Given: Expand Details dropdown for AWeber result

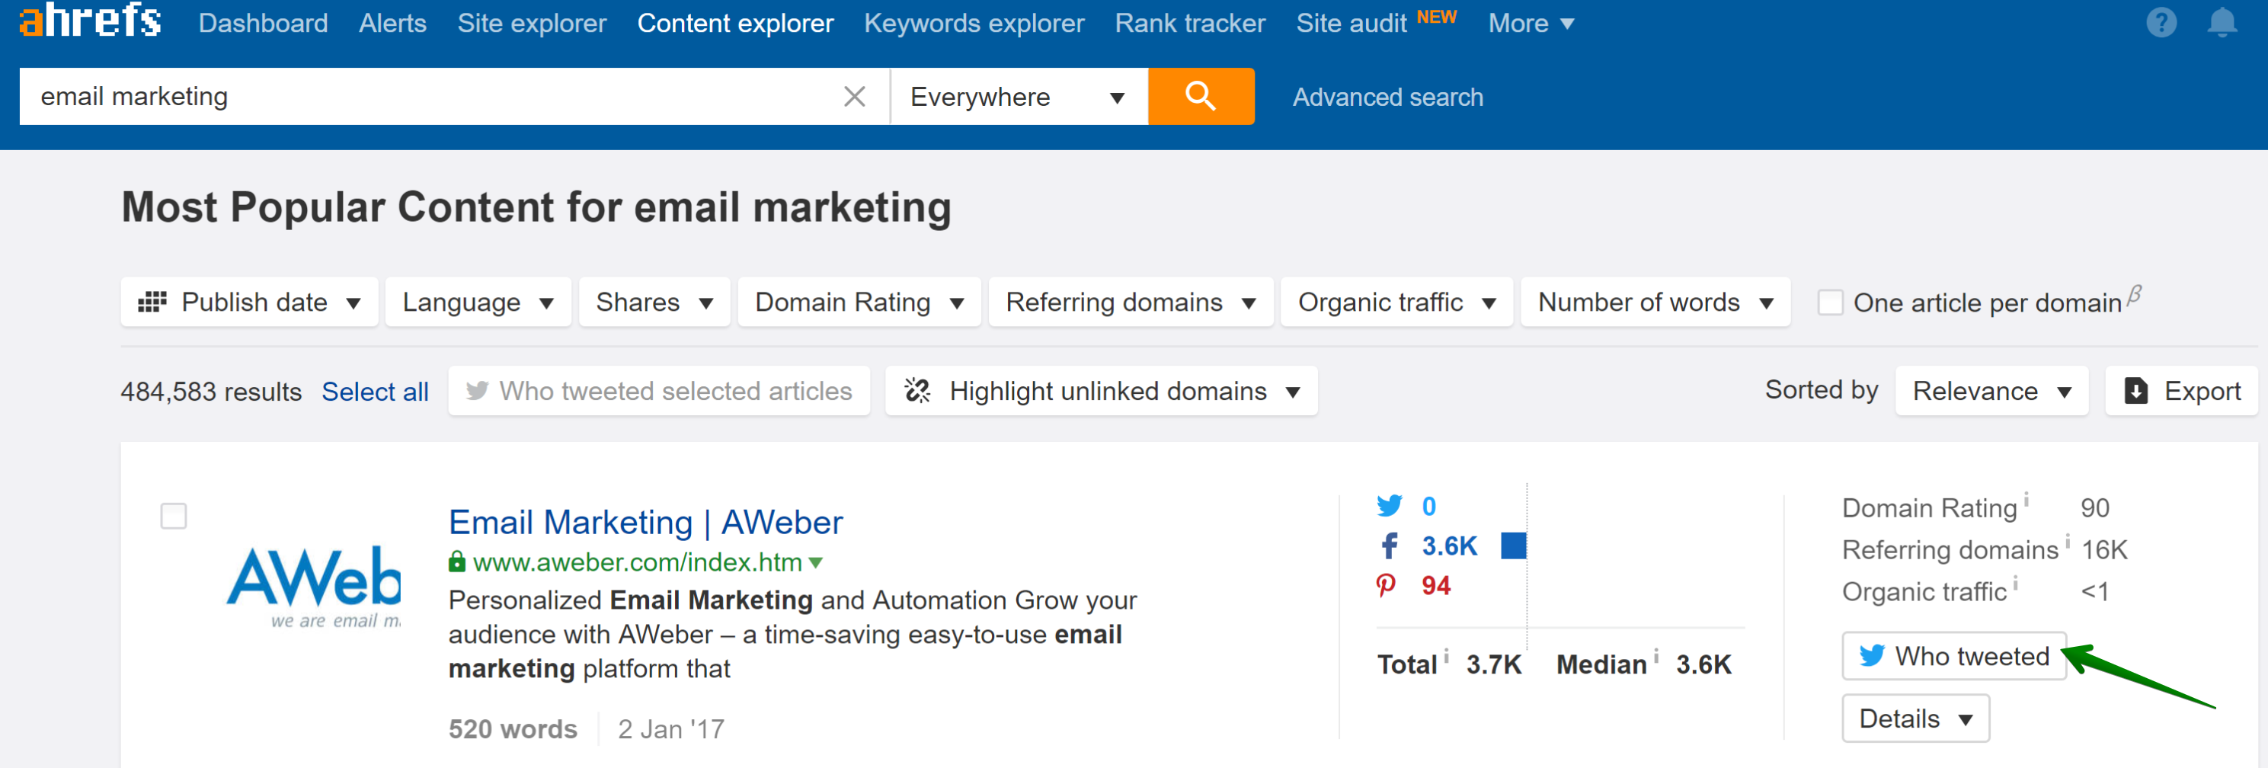Looking at the screenshot, I should click(1915, 718).
